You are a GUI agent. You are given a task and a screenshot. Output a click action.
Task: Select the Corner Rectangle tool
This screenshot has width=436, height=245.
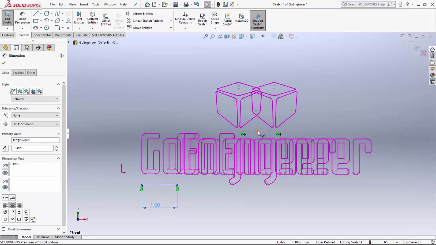click(35, 21)
